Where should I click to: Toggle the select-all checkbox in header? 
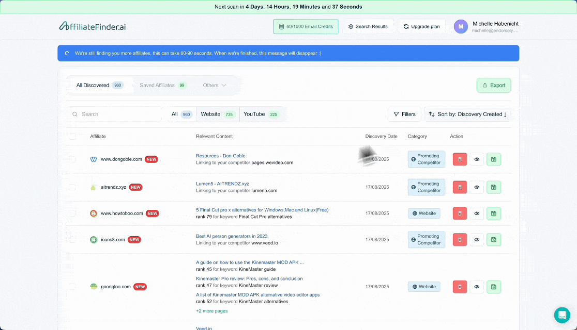[72, 136]
